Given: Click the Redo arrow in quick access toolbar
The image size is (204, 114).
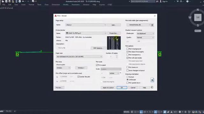Looking at the screenshot, I should click(28, 1).
